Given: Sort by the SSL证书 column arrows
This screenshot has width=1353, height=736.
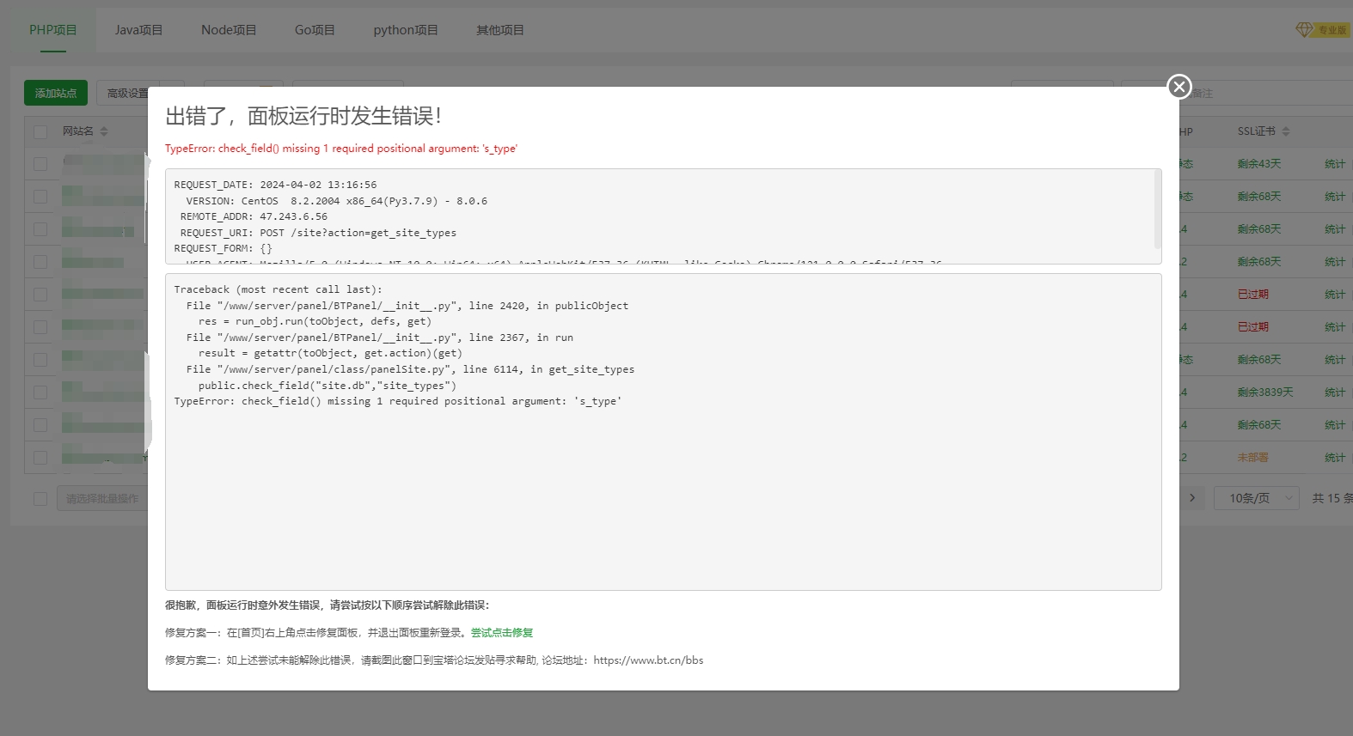Looking at the screenshot, I should (1286, 131).
